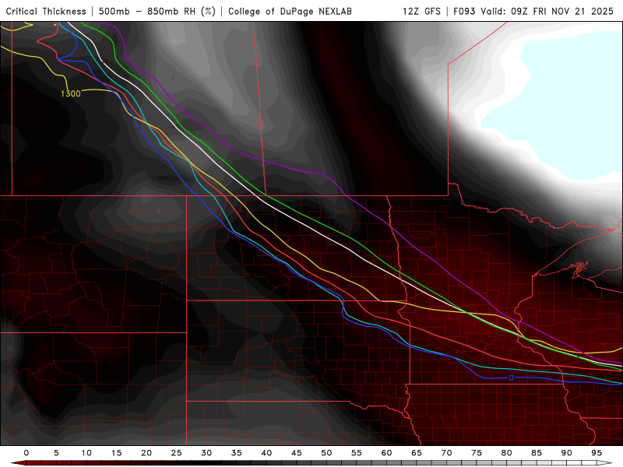Click the '30' value on the color scale
Viewport: 623px width, 467px height.
coord(206,453)
